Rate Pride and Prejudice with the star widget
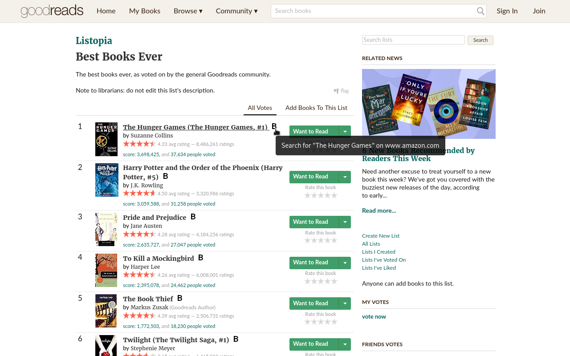Screen dimensions: 570x356 coord(321,240)
